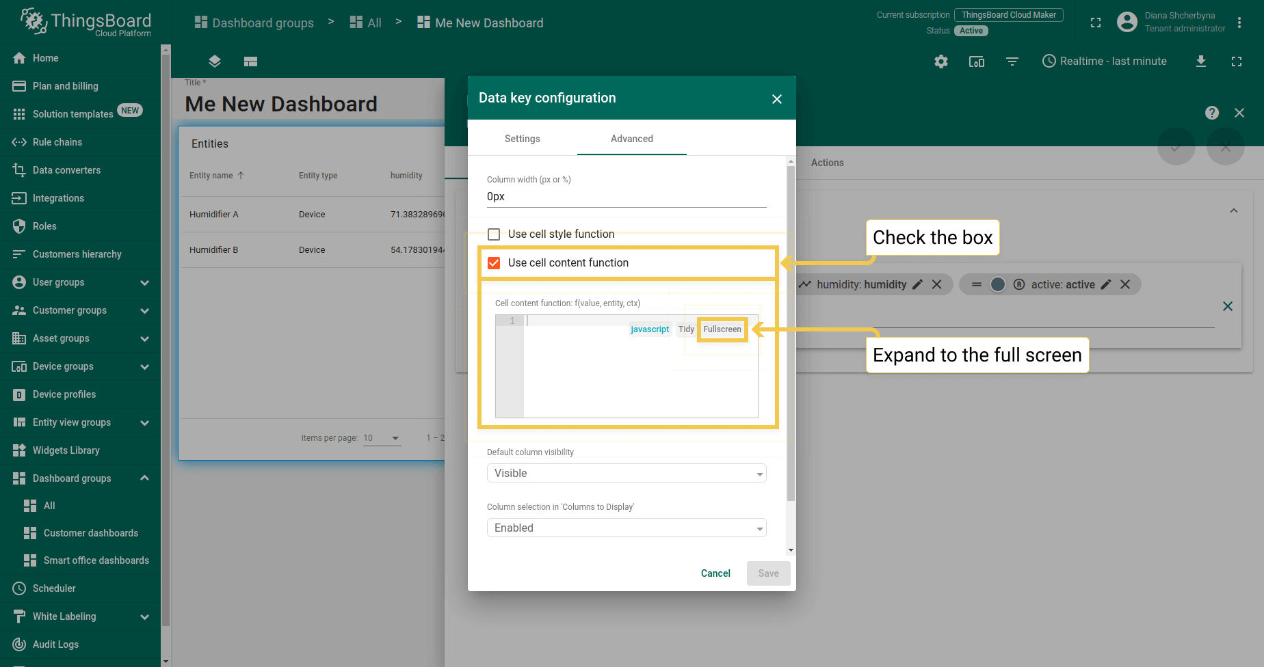The height and width of the screenshot is (667, 1264).
Task: Remove the active data key chip
Action: 1125,284
